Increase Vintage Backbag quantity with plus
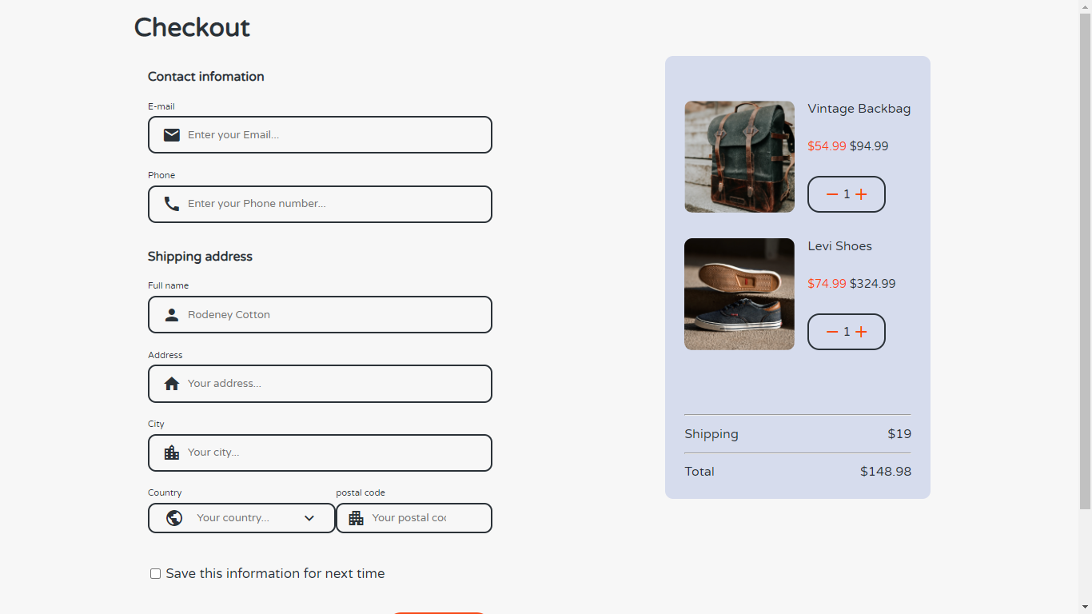1092x614 pixels. (x=861, y=194)
